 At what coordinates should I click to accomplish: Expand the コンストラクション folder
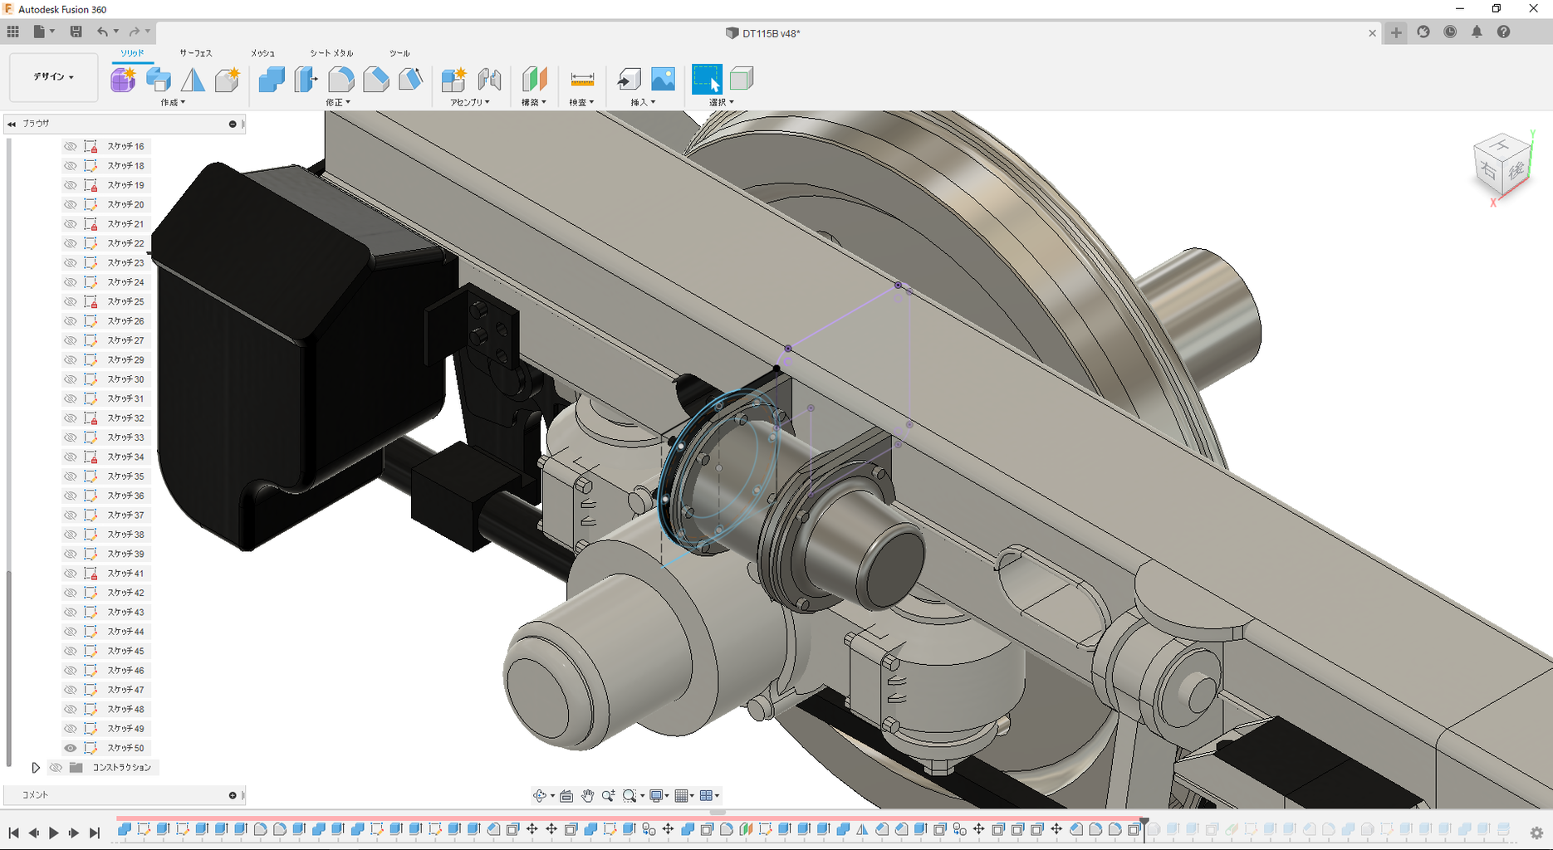[36, 768]
